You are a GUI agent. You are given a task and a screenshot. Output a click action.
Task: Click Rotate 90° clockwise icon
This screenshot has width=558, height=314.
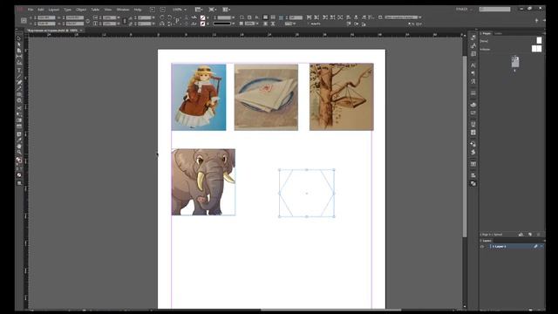(x=162, y=17)
